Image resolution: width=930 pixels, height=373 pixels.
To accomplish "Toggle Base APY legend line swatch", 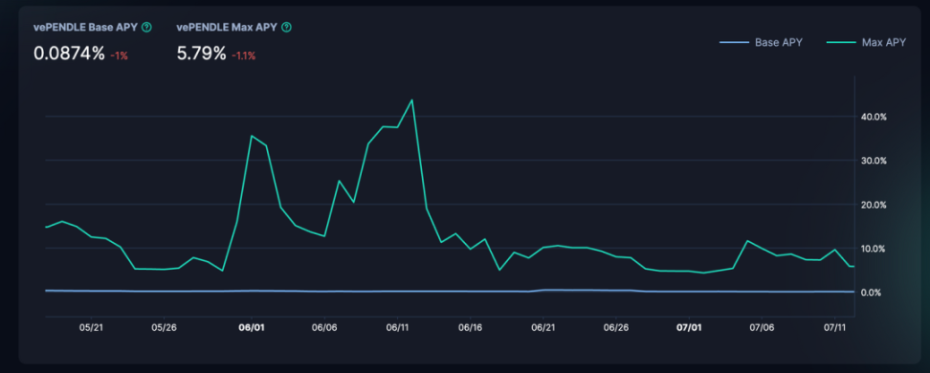I will pos(734,43).
